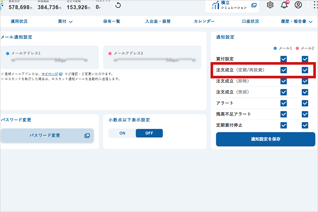Click the 153,926 order available amount
The height and width of the screenshot is (212, 318).
click(x=78, y=7)
